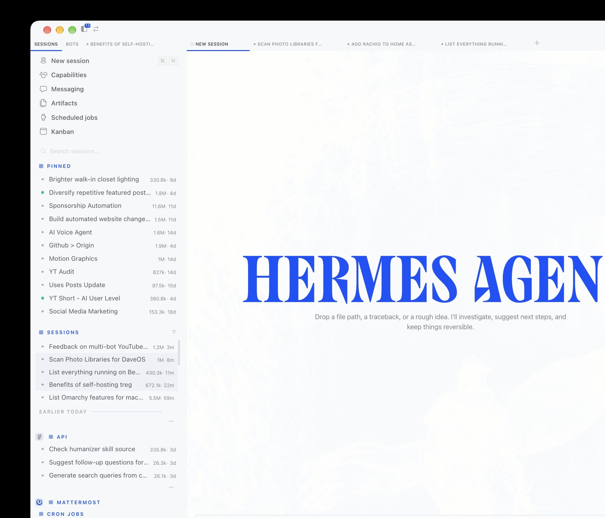Click the New session robot icon
The height and width of the screenshot is (518, 605).
pos(43,61)
